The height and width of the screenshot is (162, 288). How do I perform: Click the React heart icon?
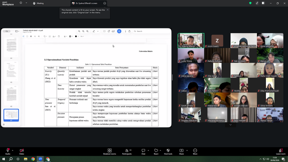156,150
